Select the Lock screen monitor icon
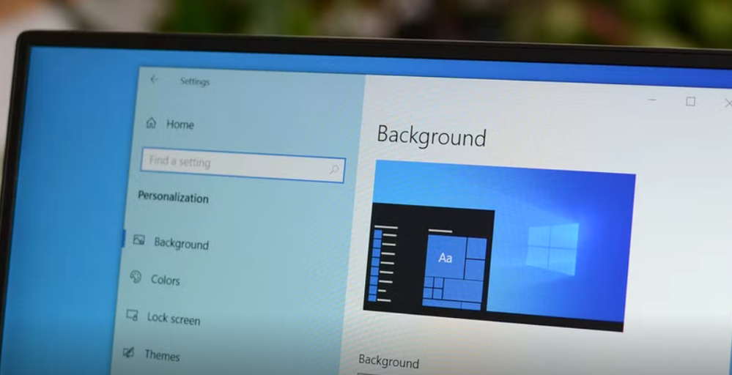 (132, 315)
